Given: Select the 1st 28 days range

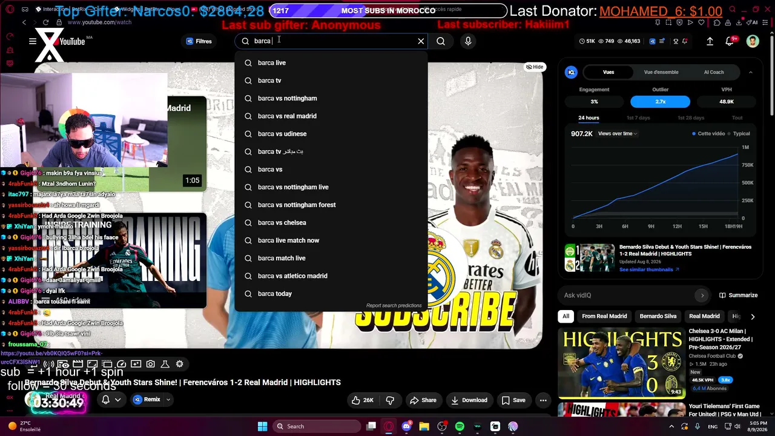Looking at the screenshot, I should [x=691, y=118].
